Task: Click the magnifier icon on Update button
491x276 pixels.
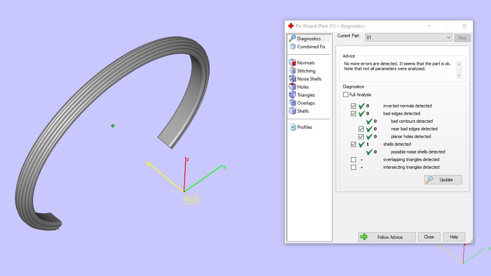Action: (430, 179)
